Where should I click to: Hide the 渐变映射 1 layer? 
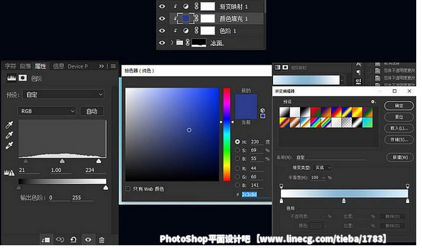point(162,6)
